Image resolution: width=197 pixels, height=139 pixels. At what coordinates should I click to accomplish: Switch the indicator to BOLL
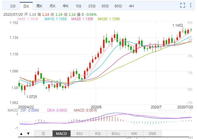[116, 134]
